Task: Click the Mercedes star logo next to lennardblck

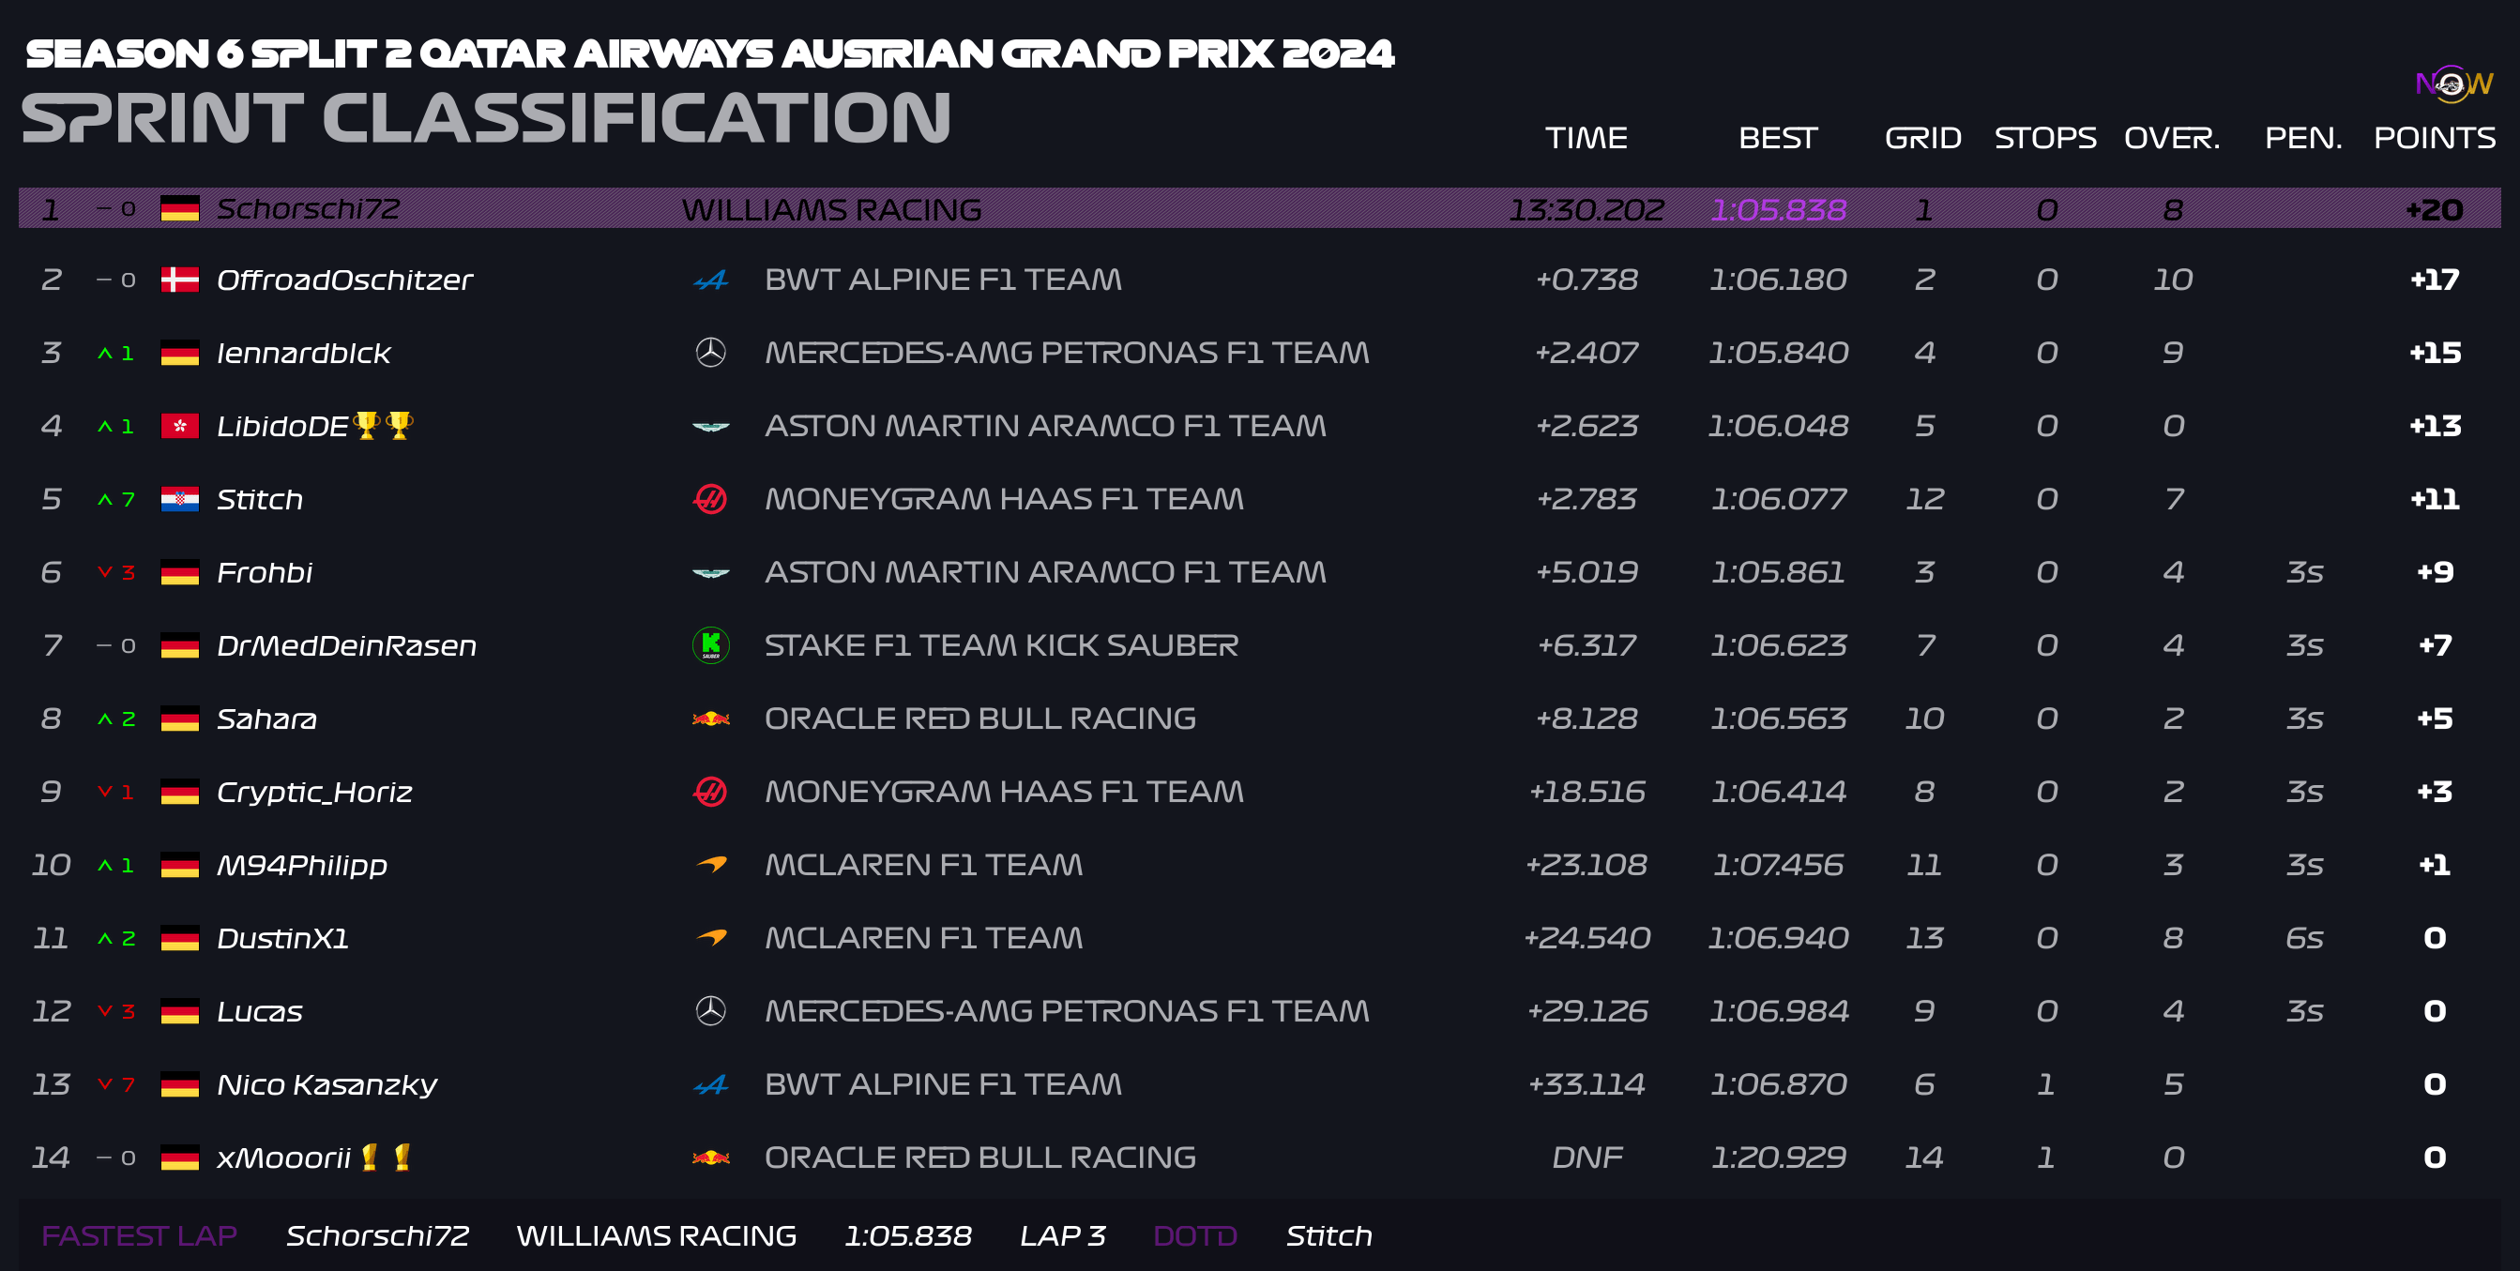Action: [710, 353]
